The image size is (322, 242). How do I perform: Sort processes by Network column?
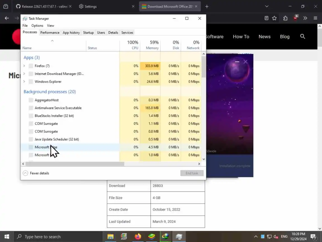tap(191, 45)
